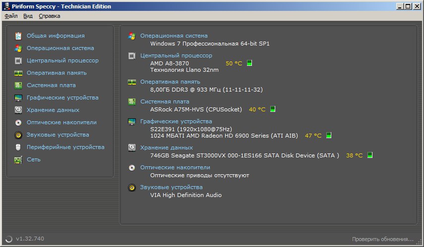Open Звуковые устройства heading in summary

click(x=171, y=187)
